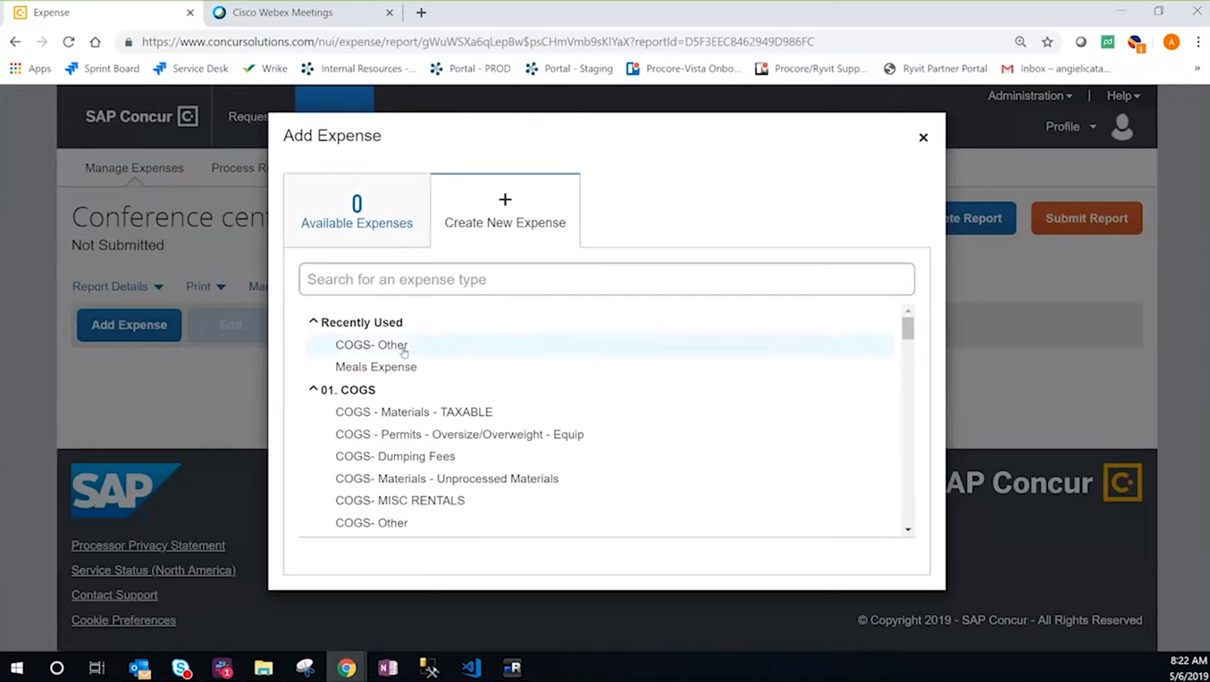Open Outlook from the taskbar
The image size is (1210, 682).
[x=139, y=667]
